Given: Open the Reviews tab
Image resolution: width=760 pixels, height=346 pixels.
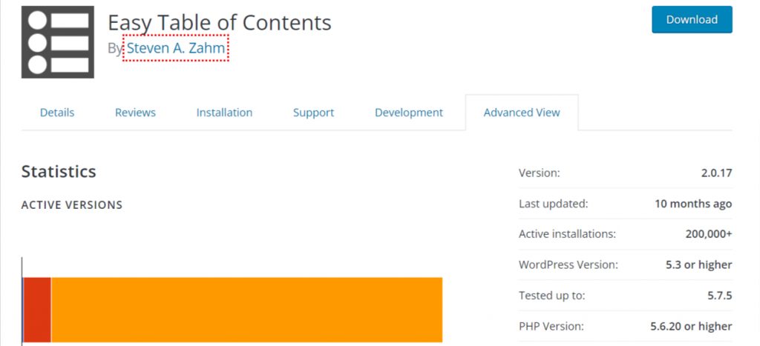Looking at the screenshot, I should [x=135, y=113].
